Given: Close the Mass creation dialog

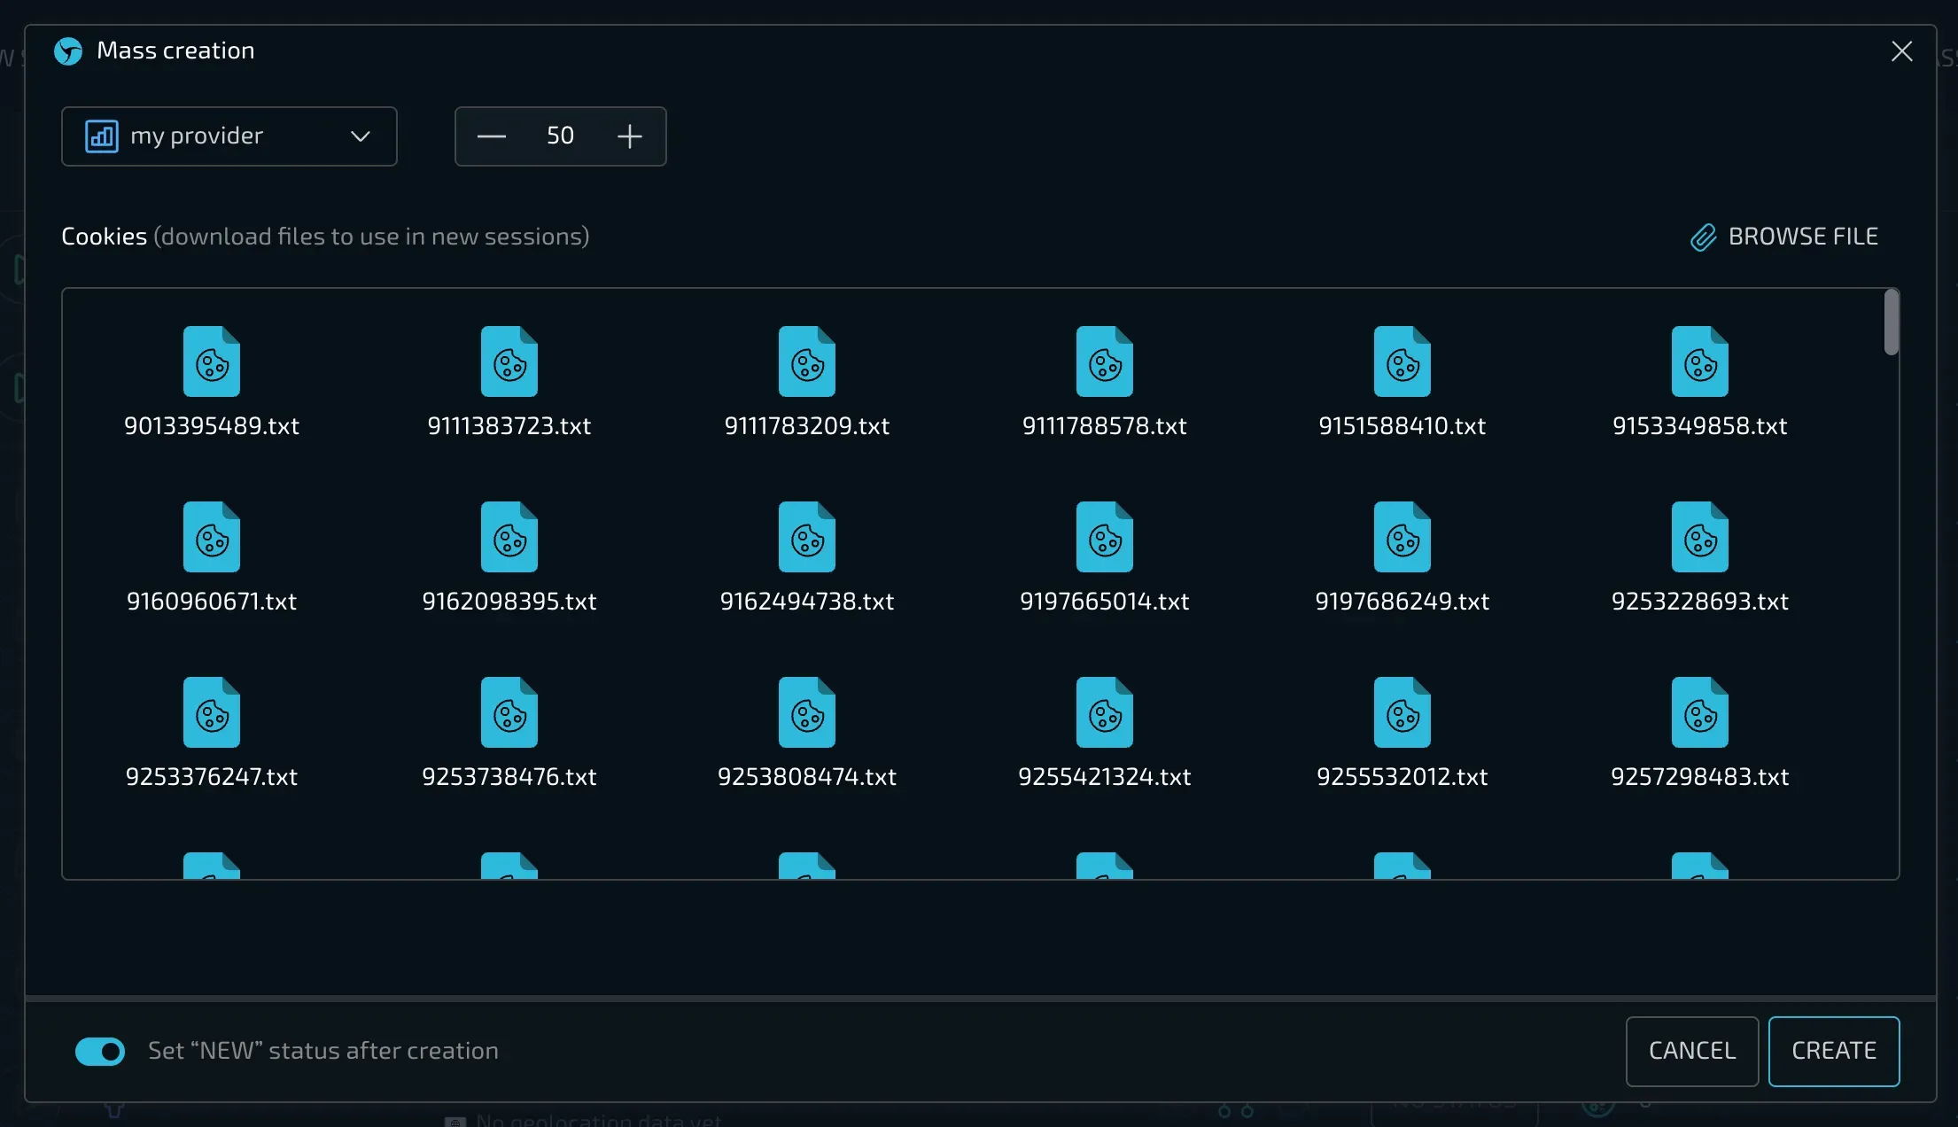Looking at the screenshot, I should pos(1901,51).
